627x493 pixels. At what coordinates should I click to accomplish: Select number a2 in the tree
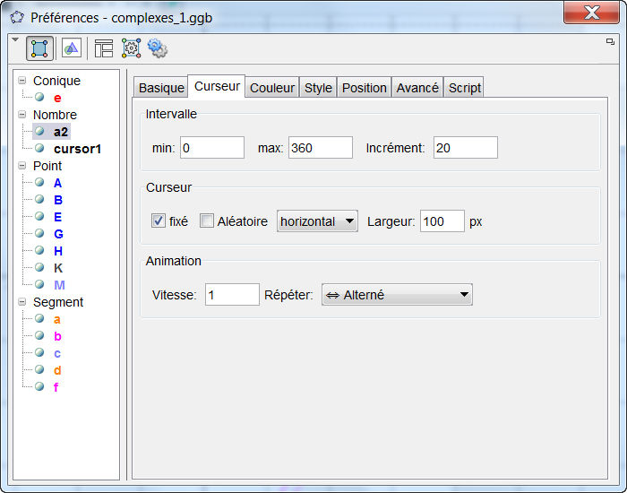pos(61,131)
